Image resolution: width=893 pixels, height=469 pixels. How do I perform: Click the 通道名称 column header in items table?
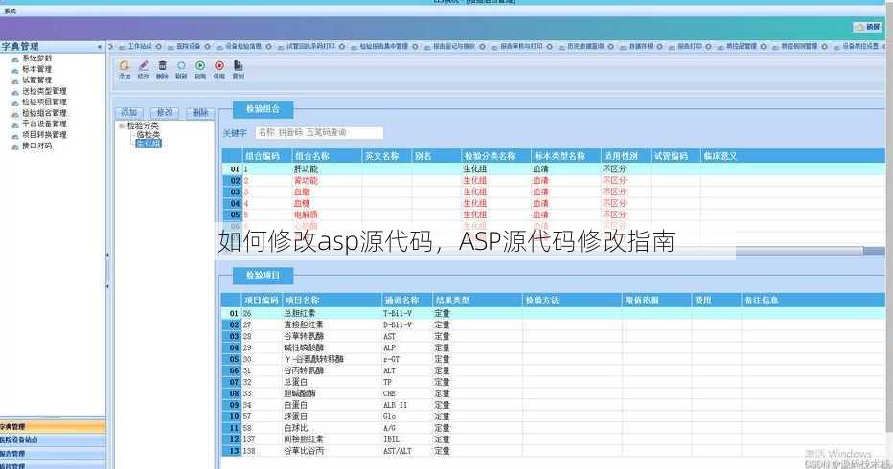pos(406,300)
